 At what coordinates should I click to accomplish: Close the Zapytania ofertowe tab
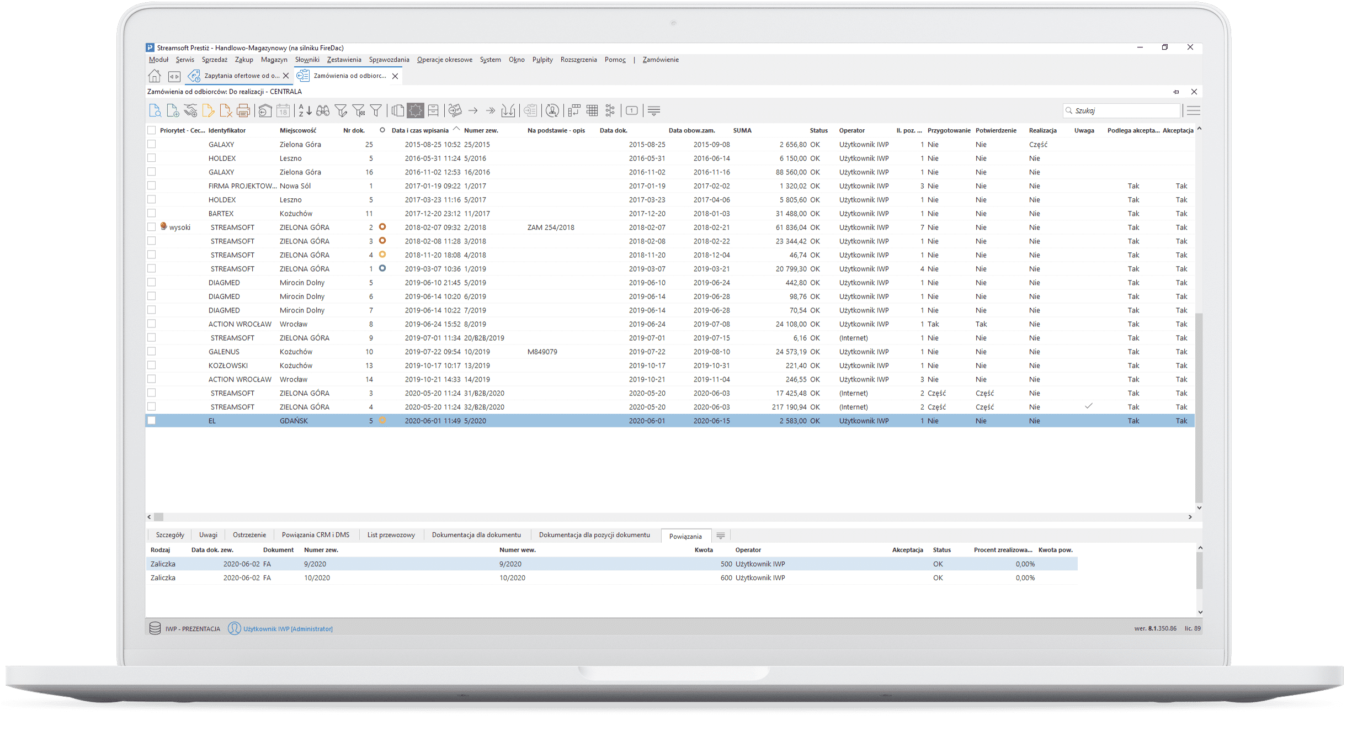(286, 76)
